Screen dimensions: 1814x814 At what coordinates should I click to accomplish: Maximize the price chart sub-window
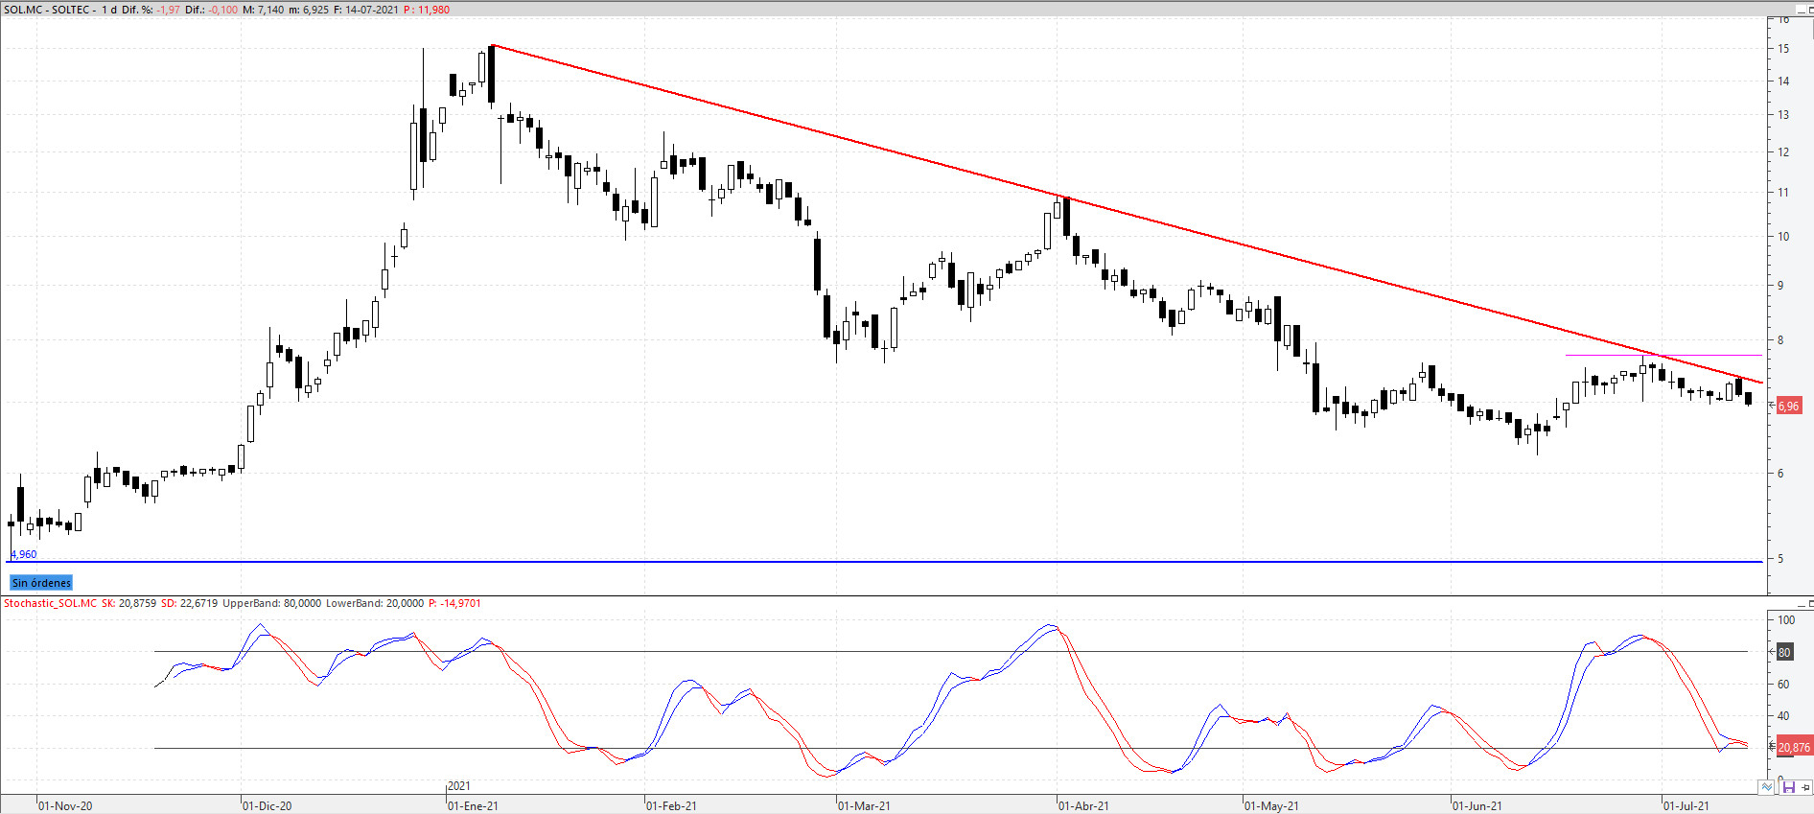[1811, 10]
